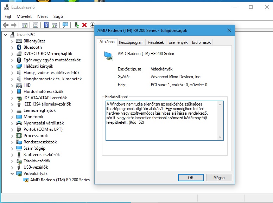Open the Fájl menu
The width and height of the screenshot is (273, 203).
[8, 16]
